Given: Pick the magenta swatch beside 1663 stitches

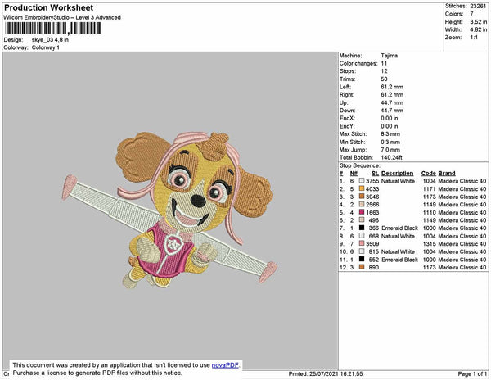Looking at the screenshot, I should click(362, 212).
